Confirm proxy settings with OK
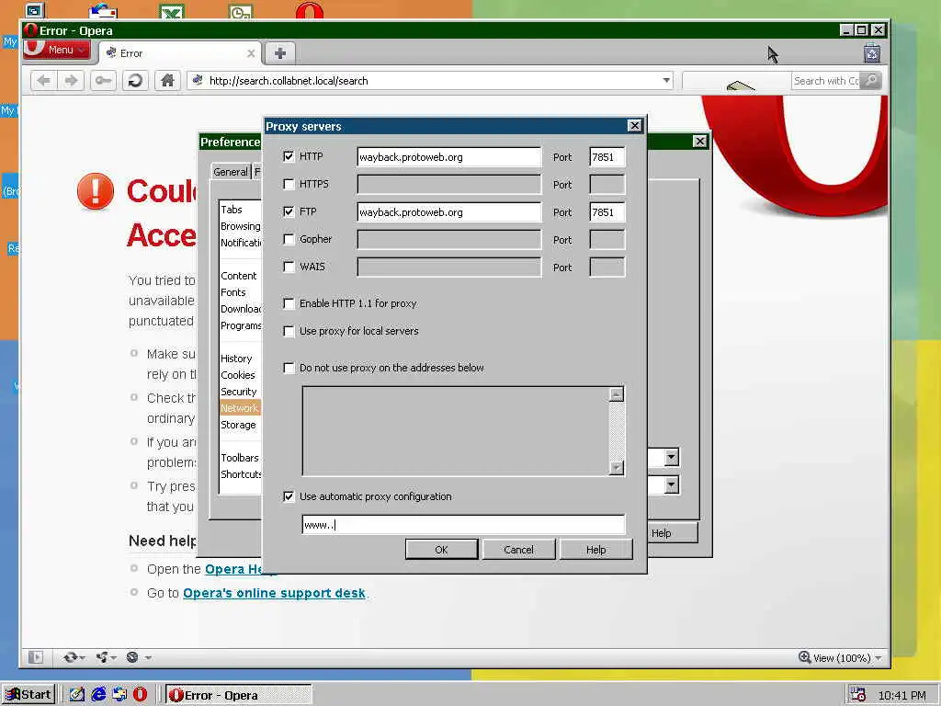Viewport: 941px width, 706px height. (441, 550)
